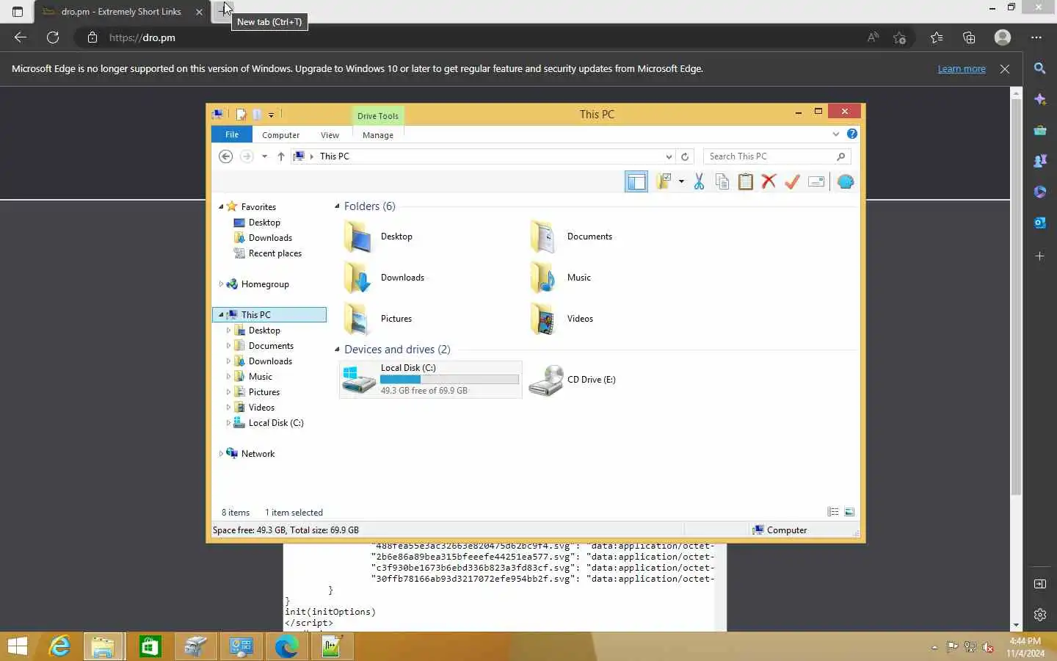Refresh the This PC view
The height and width of the screenshot is (661, 1057).
pyautogui.click(x=685, y=156)
